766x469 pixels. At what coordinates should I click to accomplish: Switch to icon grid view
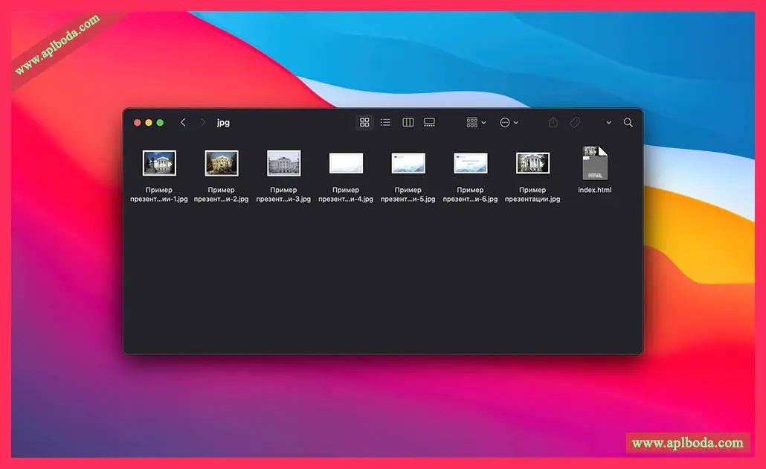tap(364, 123)
